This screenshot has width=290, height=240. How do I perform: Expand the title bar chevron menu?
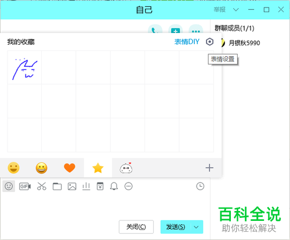point(236,9)
